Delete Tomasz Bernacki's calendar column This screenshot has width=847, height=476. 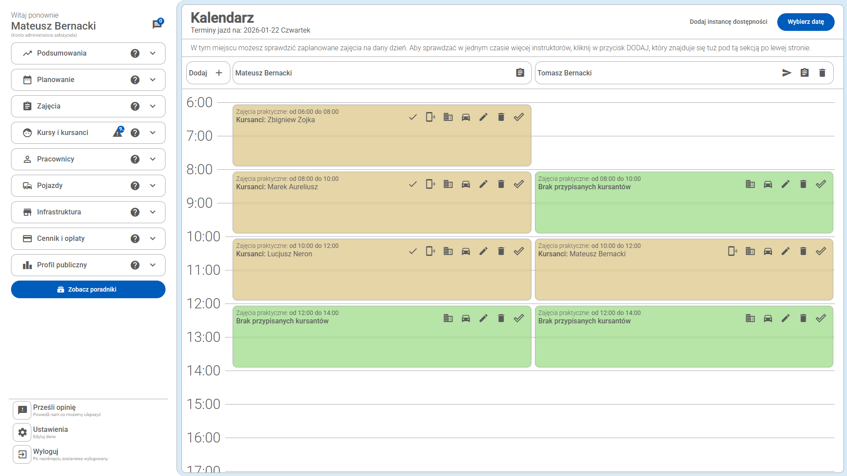pos(822,73)
